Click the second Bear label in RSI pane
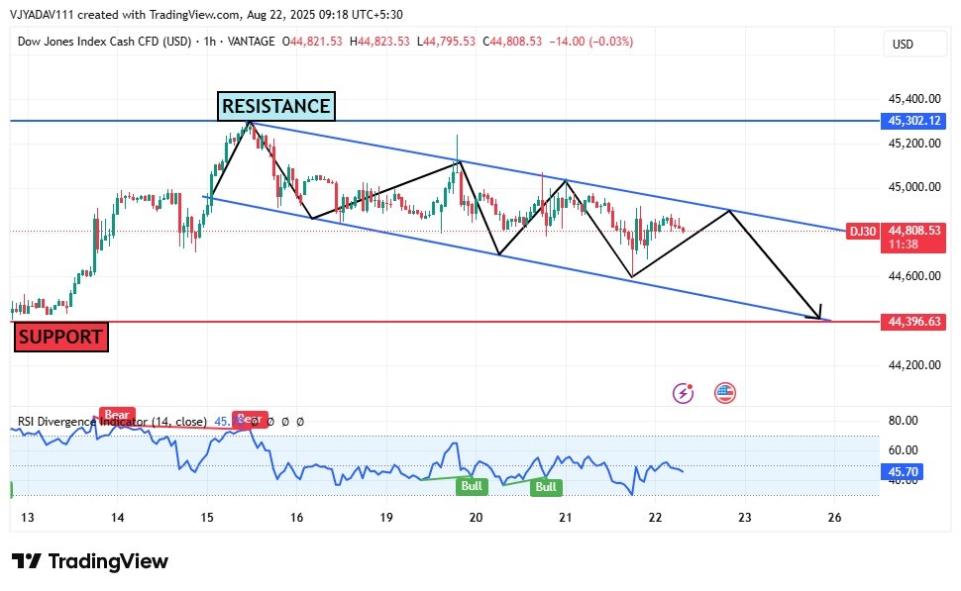 click(x=249, y=418)
